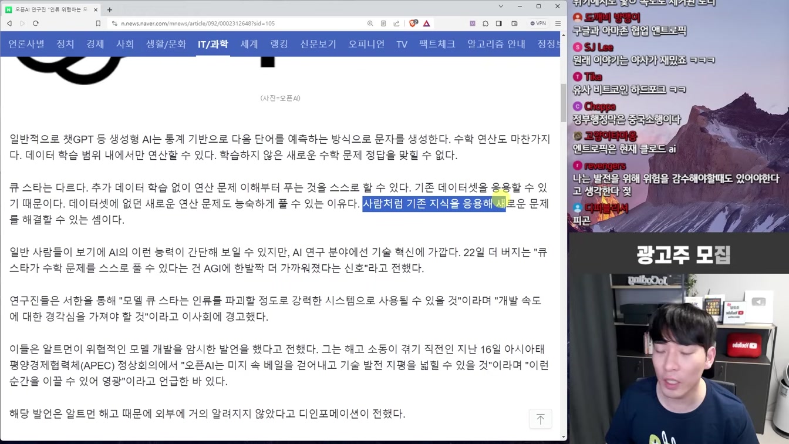Open the extensions puzzle icon
789x444 pixels.
[485, 23]
